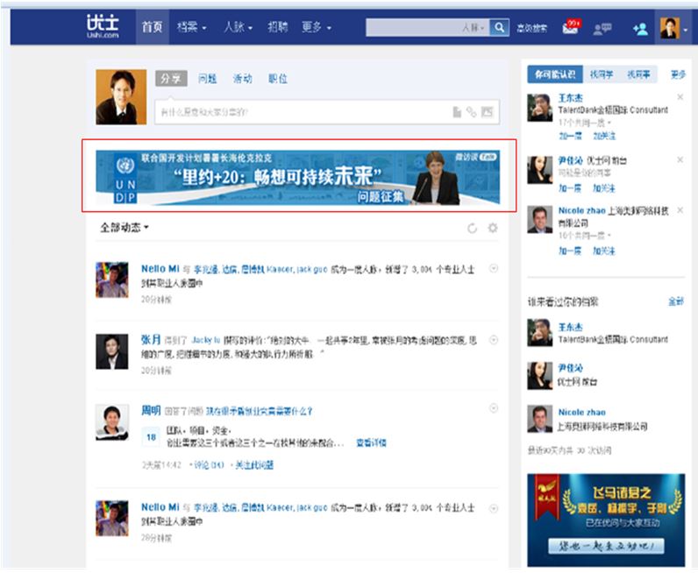698x573 pixels.
Task: Attach a link using the chain icon
Action: (x=472, y=112)
